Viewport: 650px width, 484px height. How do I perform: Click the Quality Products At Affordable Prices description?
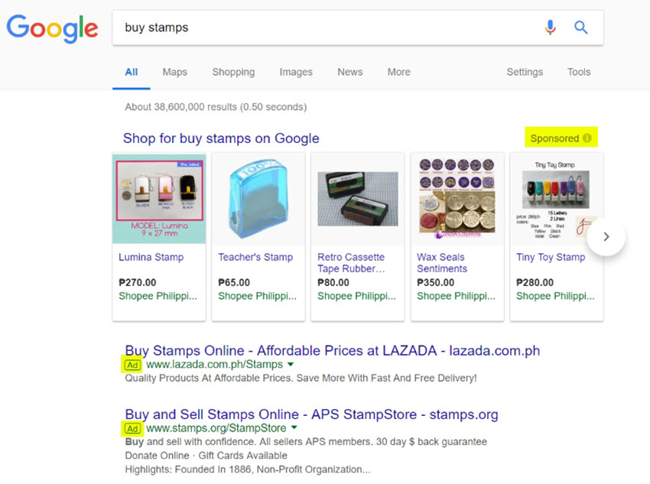[301, 378]
